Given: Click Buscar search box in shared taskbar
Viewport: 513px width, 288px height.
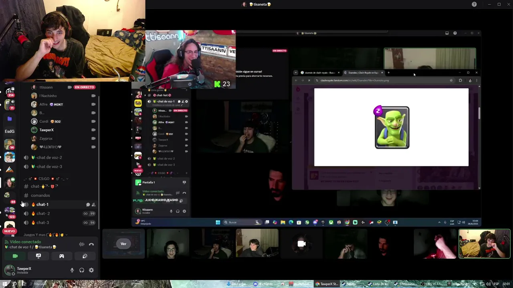Looking at the screenshot, I should 242,222.
